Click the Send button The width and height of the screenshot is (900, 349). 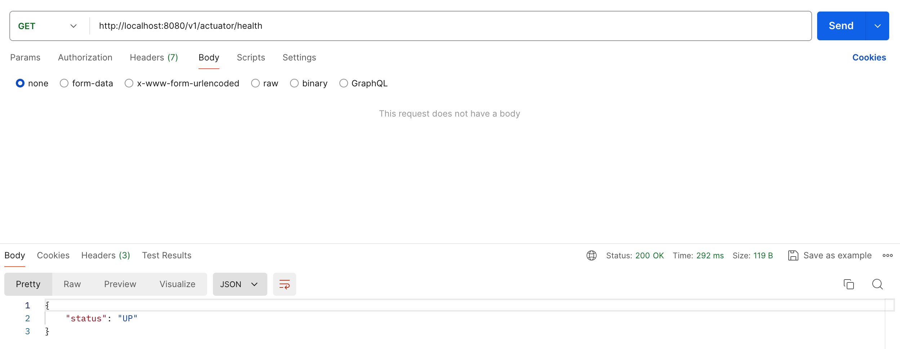pos(841,26)
